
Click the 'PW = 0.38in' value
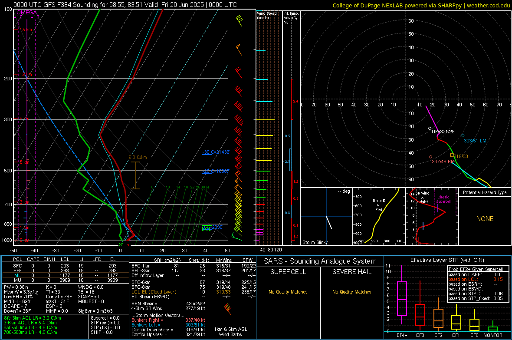(x=16, y=287)
